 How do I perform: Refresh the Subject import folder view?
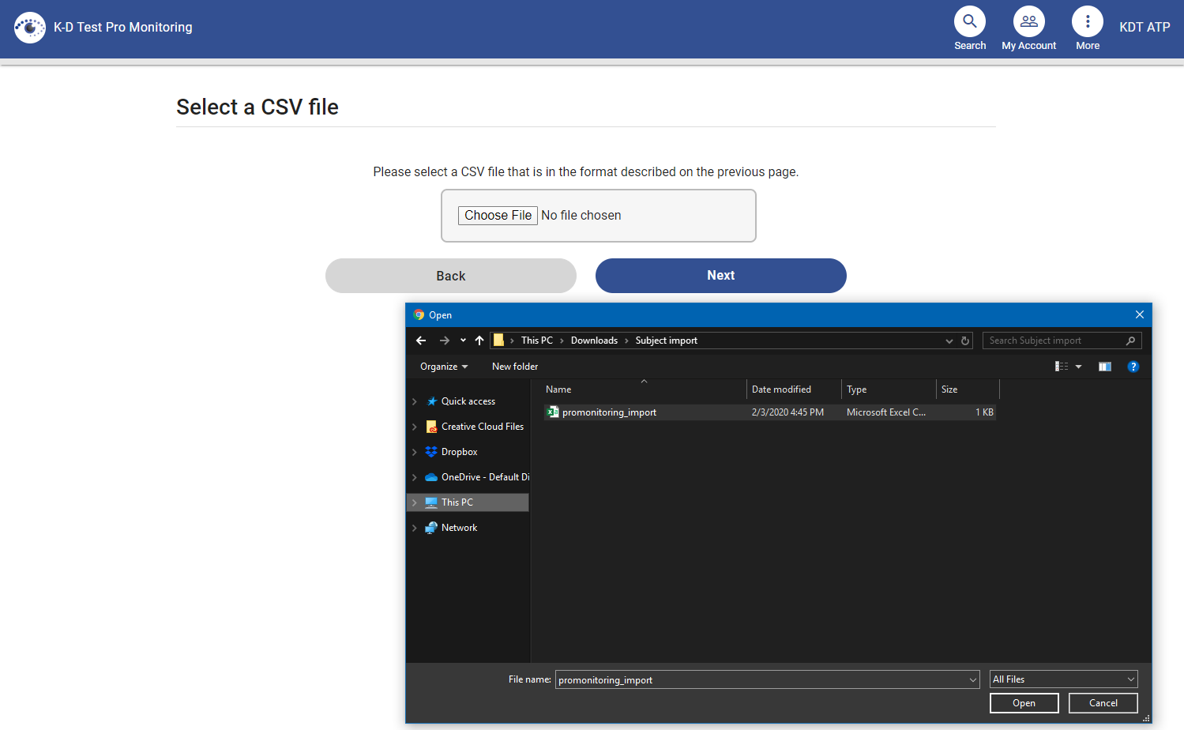[965, 340]
